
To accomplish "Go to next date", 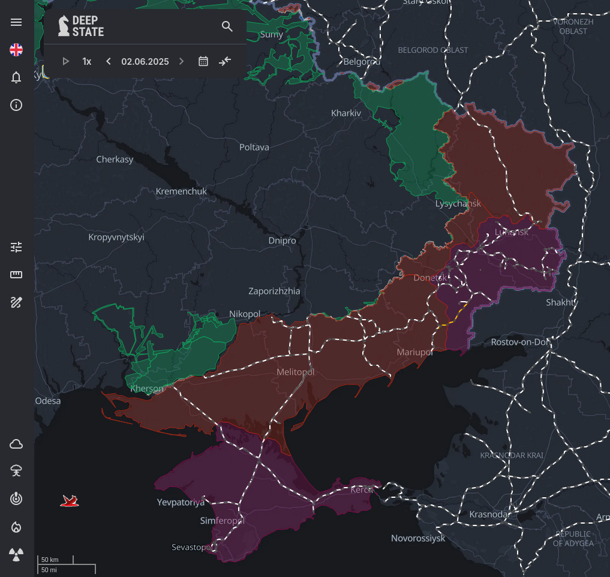I will coord(181,61).
